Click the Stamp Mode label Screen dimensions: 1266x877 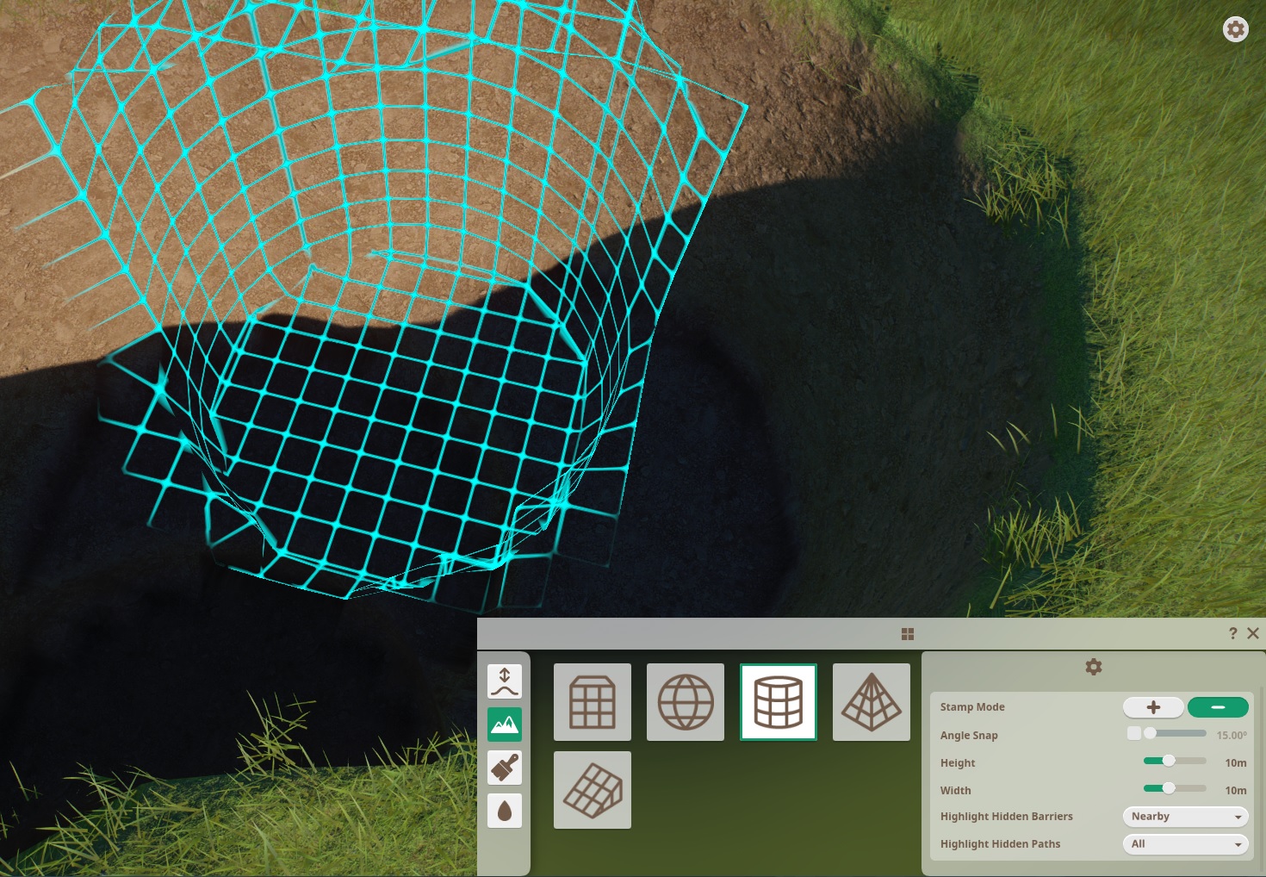[972, 707]
